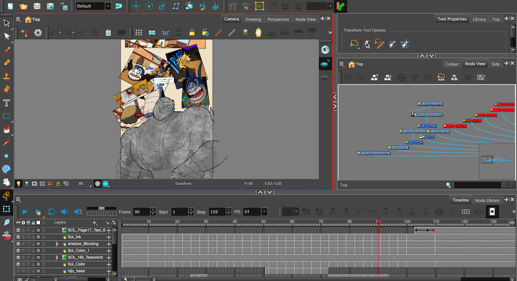This screenshot has height=281, width=517.
Task: Enable Peg Selection Mode in Tool Properties
Action: (367, 44)
